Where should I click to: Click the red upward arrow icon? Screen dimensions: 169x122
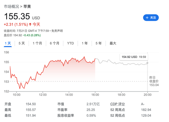click(x=30, y=24)
